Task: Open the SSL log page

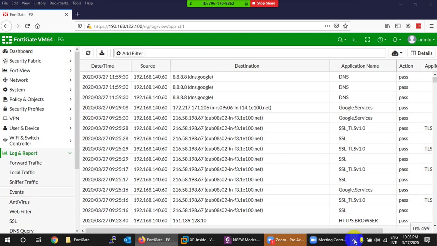Action: [x=13, y=221]
